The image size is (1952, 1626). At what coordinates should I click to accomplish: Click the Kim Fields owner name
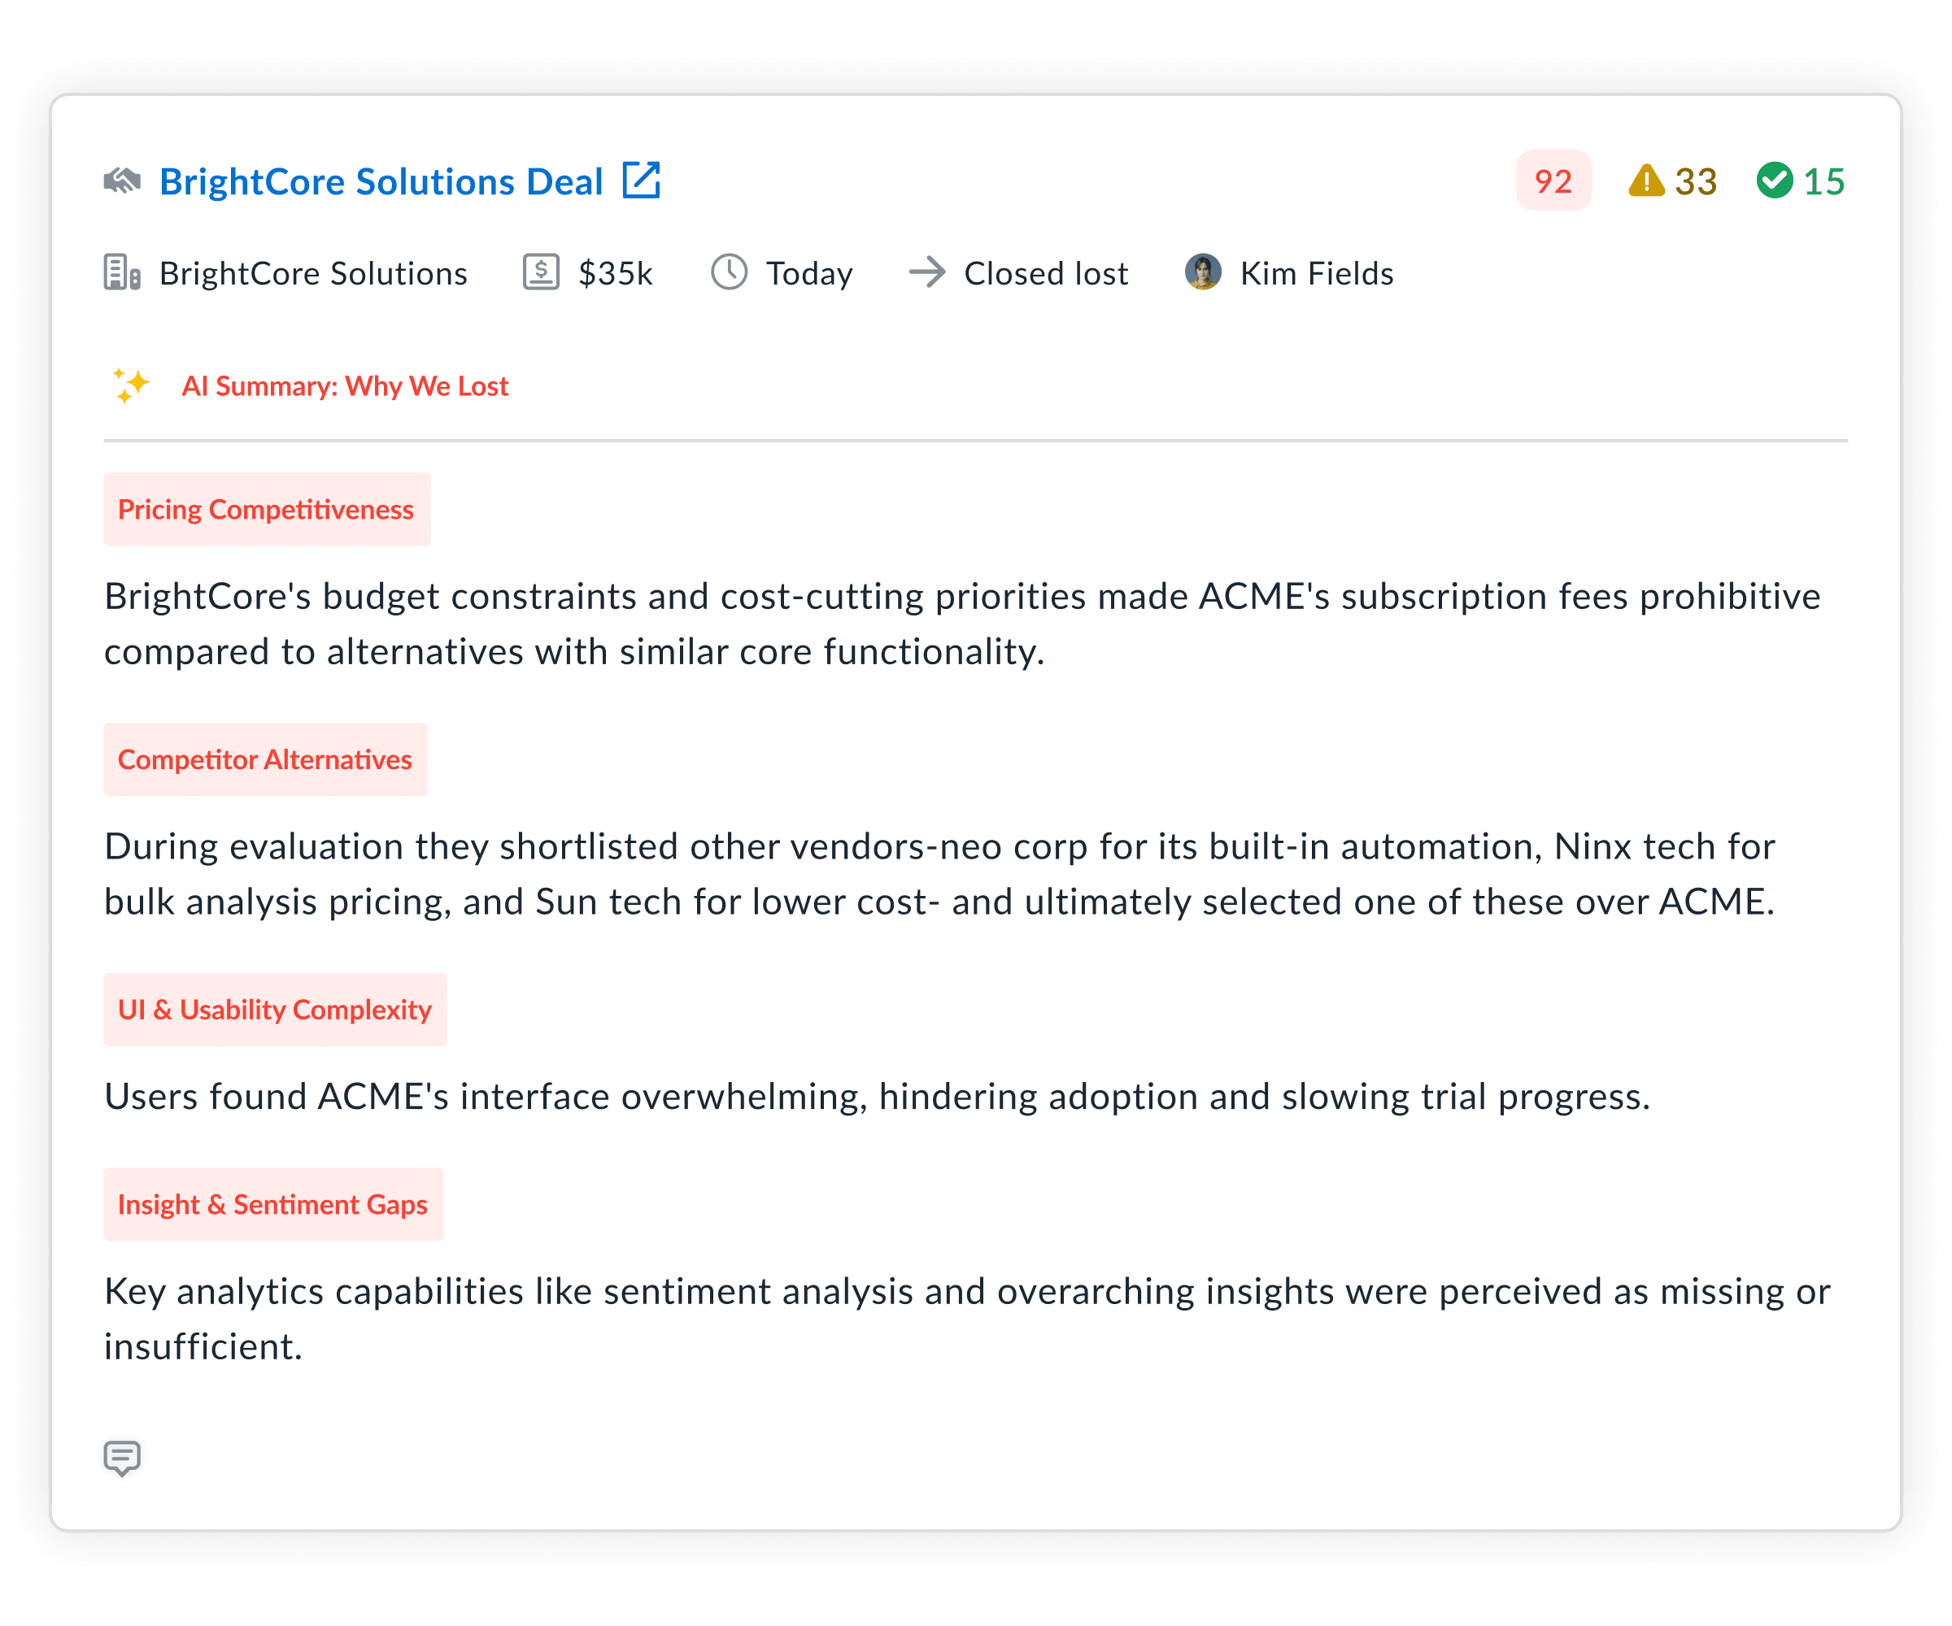pos(1316,274)
